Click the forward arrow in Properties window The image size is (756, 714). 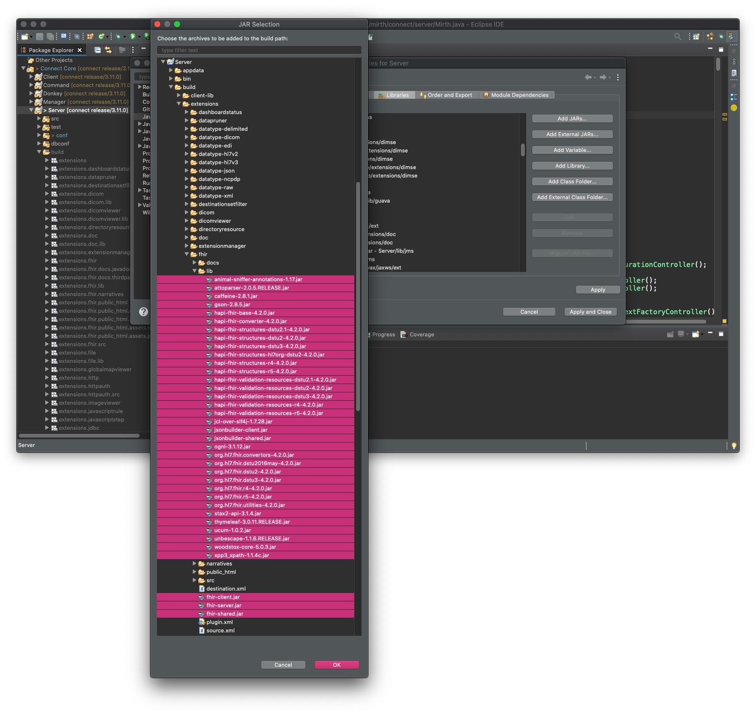[603, 77]
